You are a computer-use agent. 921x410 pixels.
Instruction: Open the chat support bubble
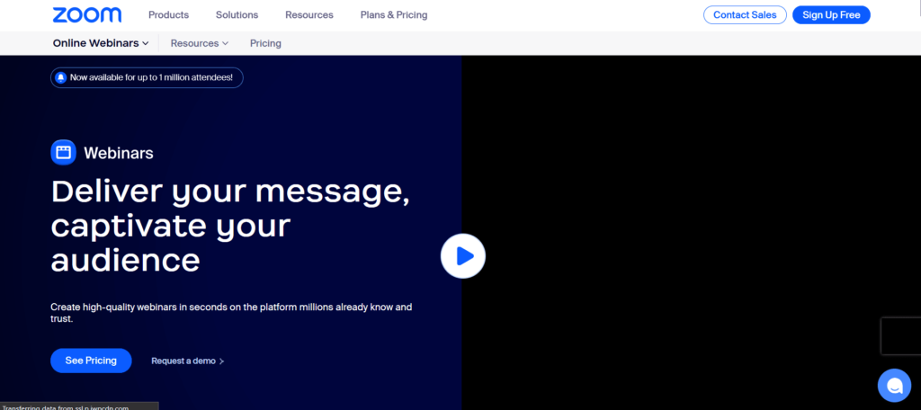click(894, 386)
